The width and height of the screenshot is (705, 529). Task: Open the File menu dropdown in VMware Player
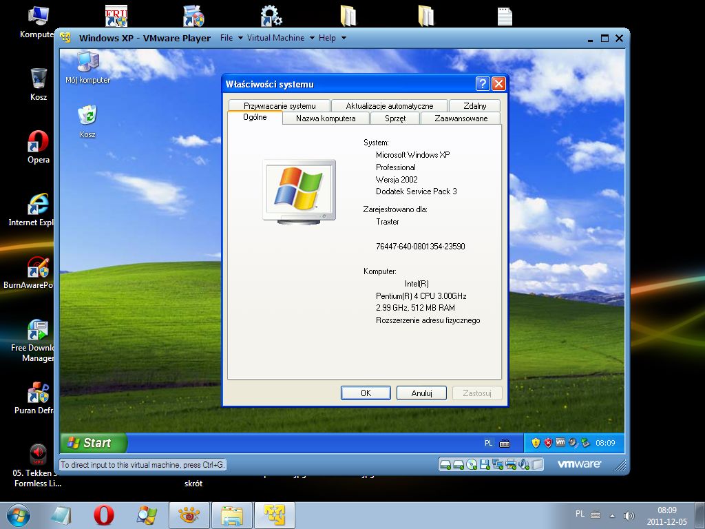231,38
